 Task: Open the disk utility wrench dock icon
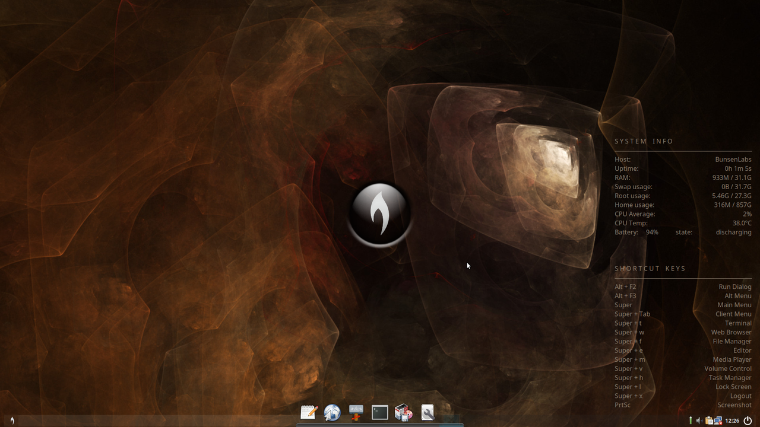[427, 412]
